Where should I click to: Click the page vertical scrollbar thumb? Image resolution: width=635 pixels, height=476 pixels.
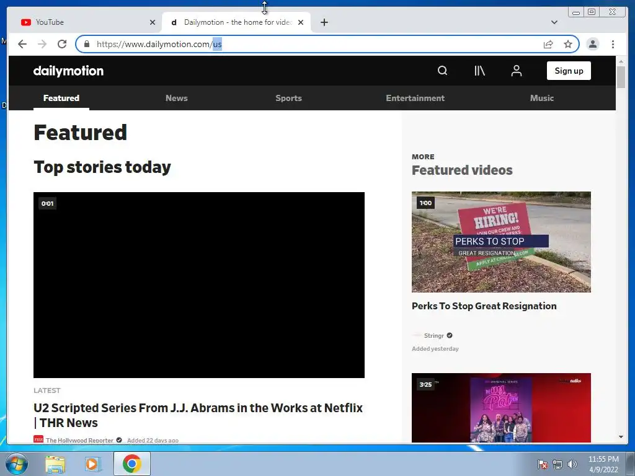tap(621, 77)
